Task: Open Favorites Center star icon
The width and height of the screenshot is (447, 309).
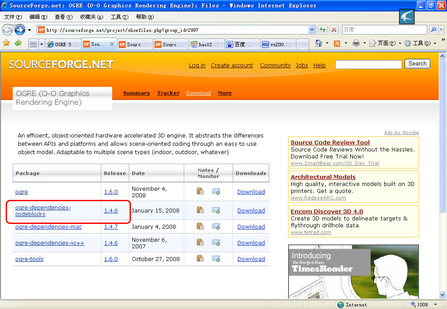Action: 6,43
